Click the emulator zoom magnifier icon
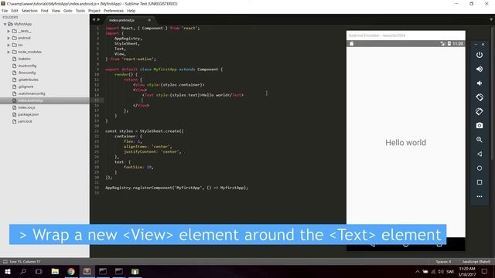The image size is (495, 278). [x=480, y=140]
